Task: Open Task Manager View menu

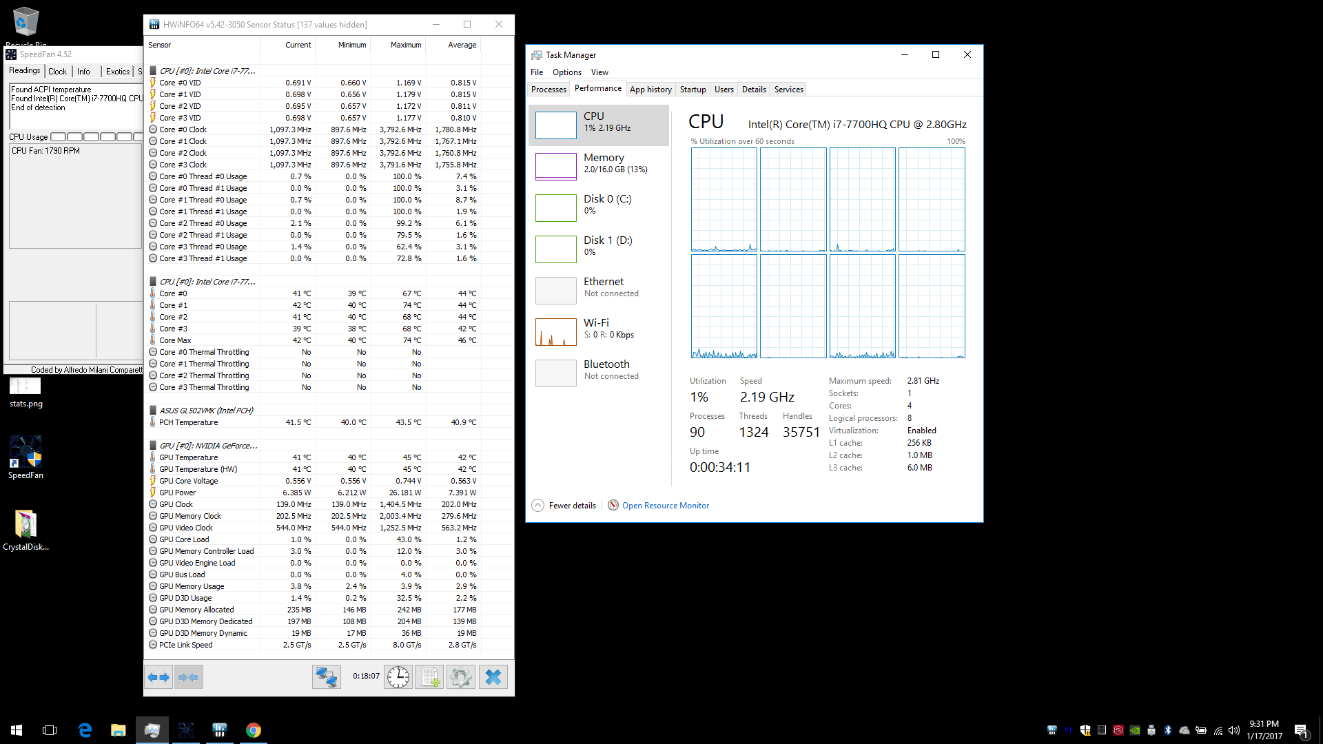Action: [599, 72]
